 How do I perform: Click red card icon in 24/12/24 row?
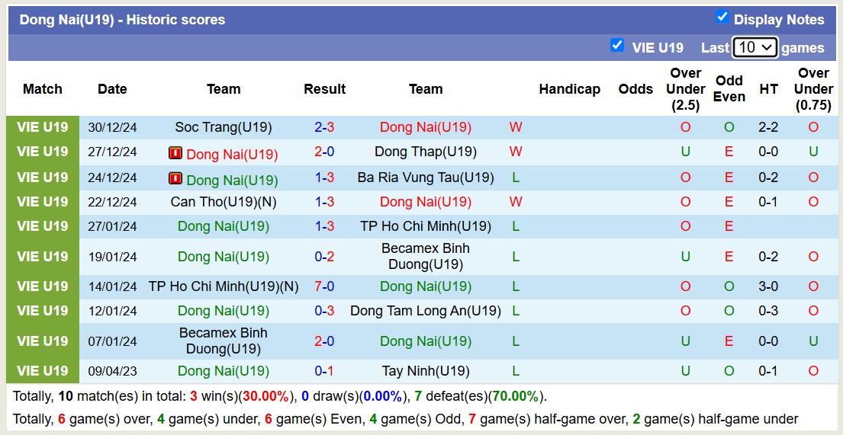pyautogui.click(x=175, y=179)
